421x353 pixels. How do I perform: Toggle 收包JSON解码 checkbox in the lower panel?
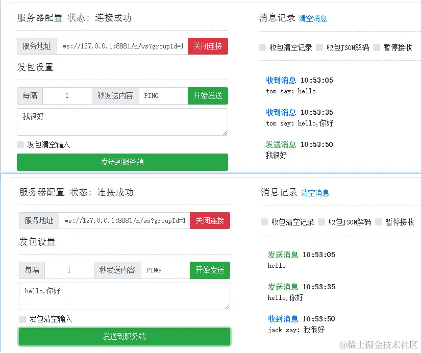[x=321, y=222]
